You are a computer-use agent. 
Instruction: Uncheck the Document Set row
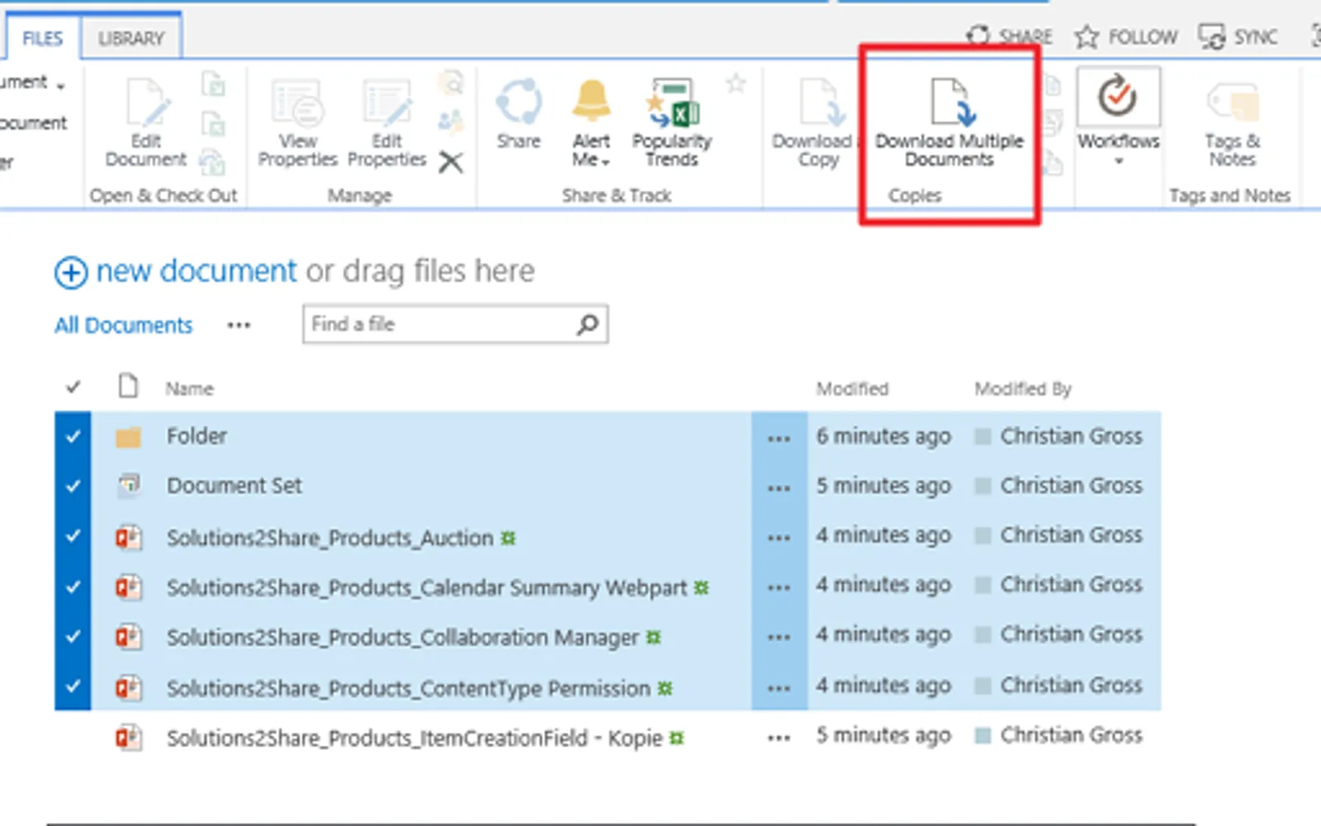pyautogui.click(x=73, y=486)
